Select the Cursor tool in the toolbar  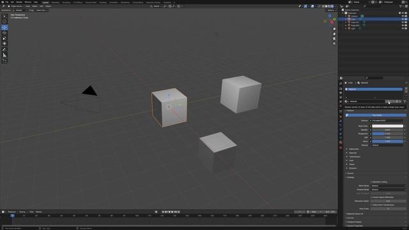pos(4,22)
